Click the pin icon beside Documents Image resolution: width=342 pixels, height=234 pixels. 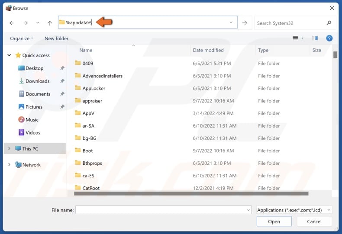click(x=62, y=94)
